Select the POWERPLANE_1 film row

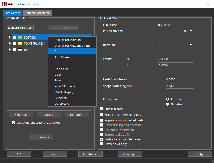(34, 43)
